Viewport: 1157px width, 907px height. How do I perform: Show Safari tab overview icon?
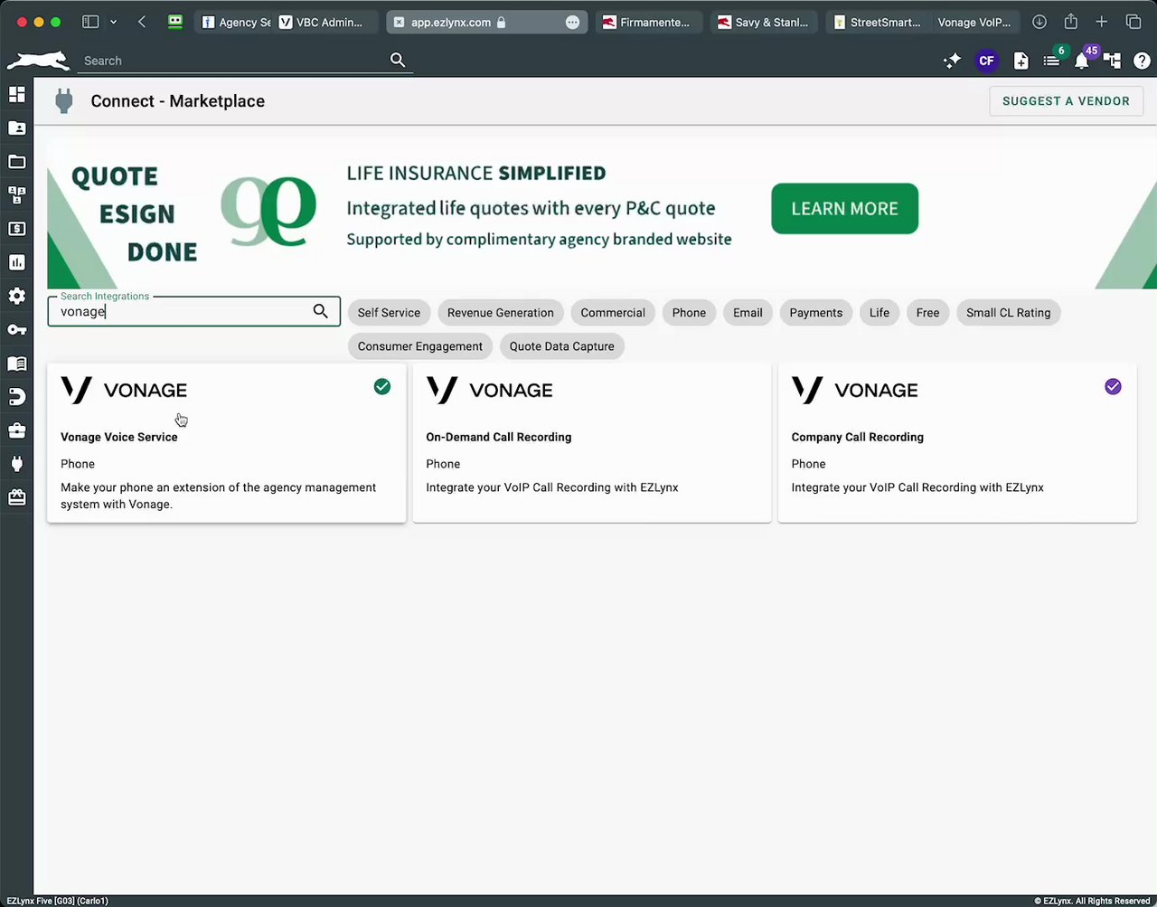(1133, 22)
